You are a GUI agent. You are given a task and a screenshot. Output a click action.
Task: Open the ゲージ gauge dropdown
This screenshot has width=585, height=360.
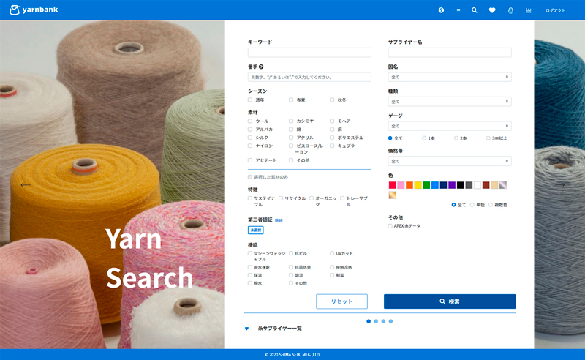(x=450, y=126)
